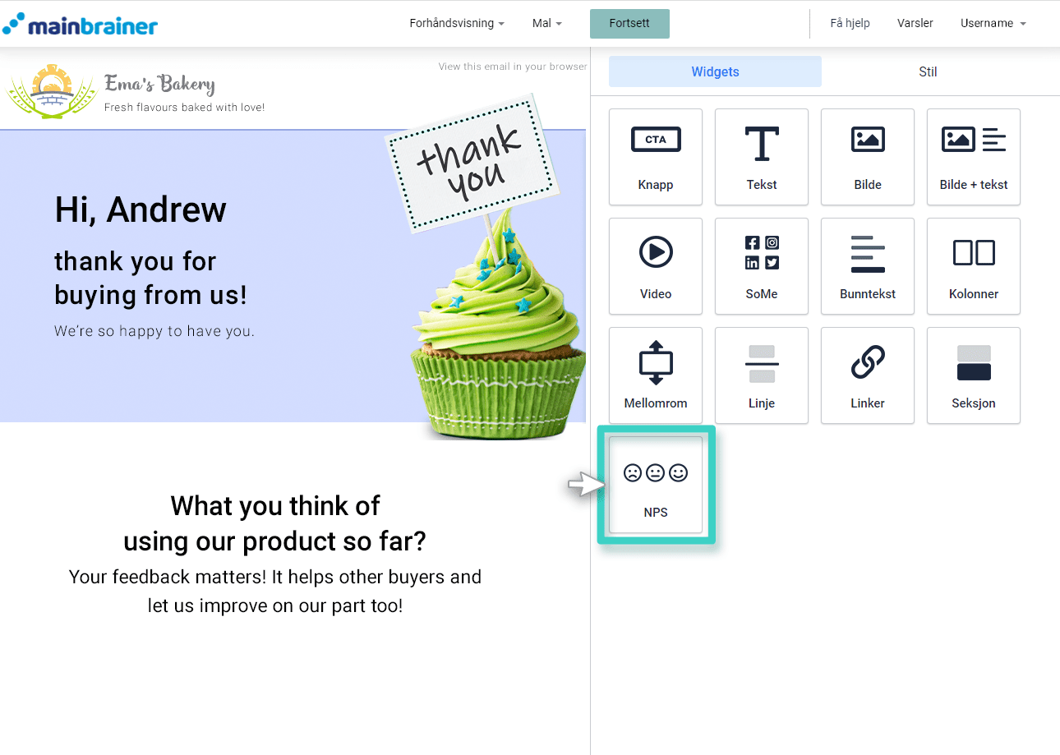1060x755 pixels.
Task: Open the 'View this email in your browser' link
Action: pos(512,67)
